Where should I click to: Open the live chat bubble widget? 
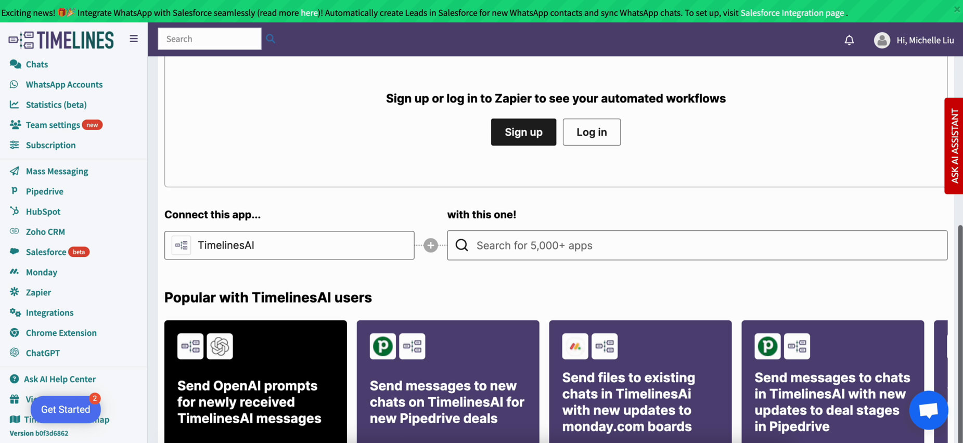coord(929,410)
